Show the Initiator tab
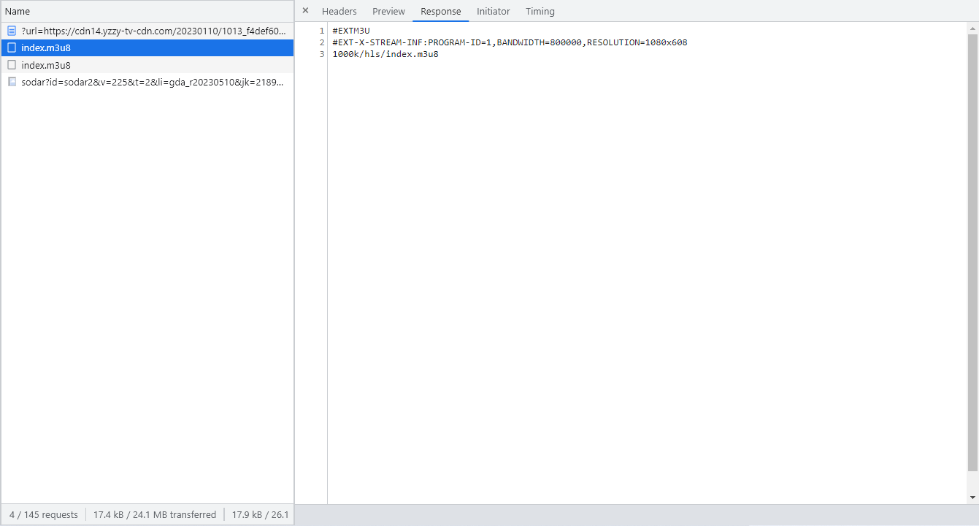Screen dimensions: 979x526 click(x=493, y=12)
